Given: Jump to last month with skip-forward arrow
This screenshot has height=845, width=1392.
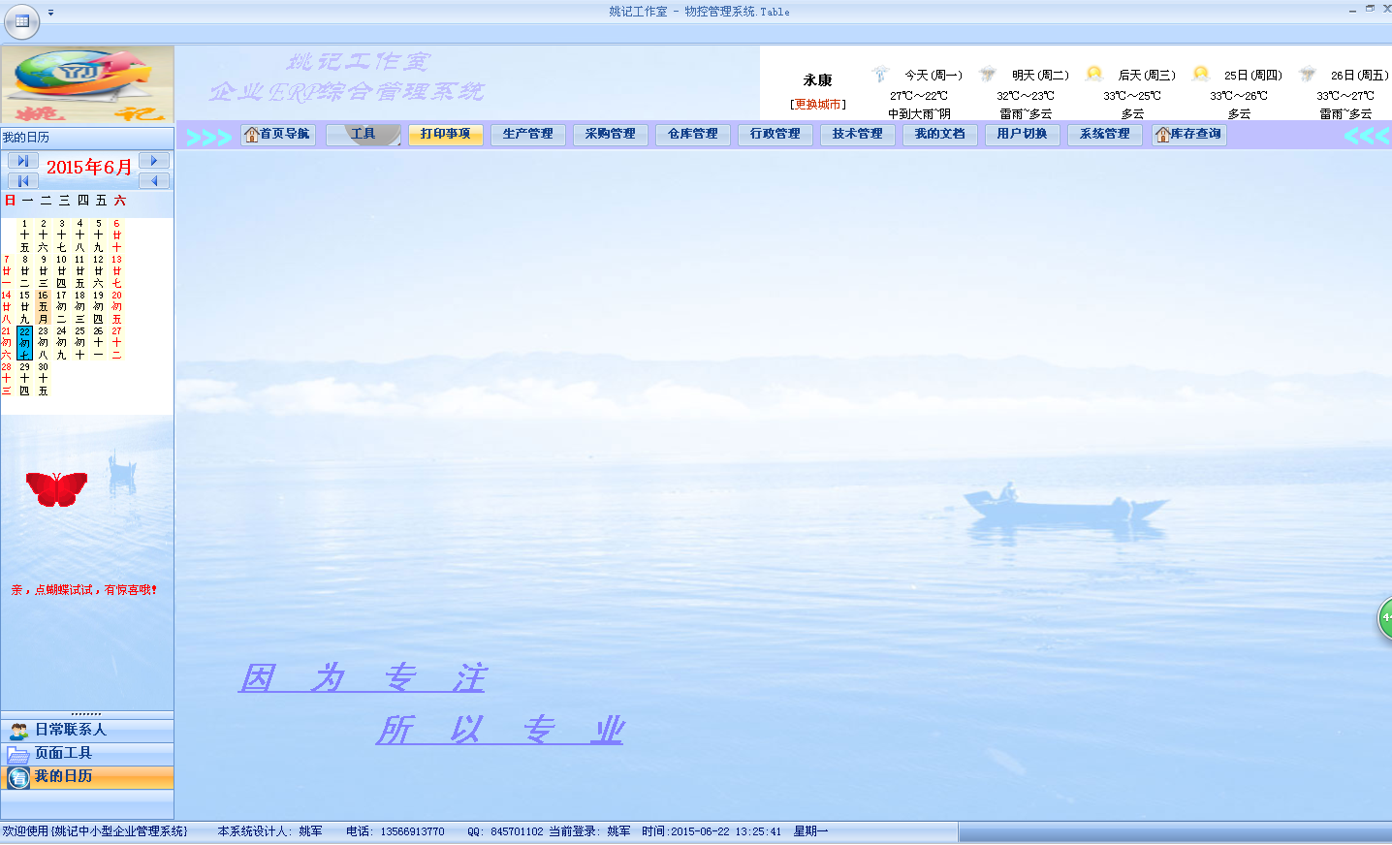Looking at the screenshot, I should (22, 161).
